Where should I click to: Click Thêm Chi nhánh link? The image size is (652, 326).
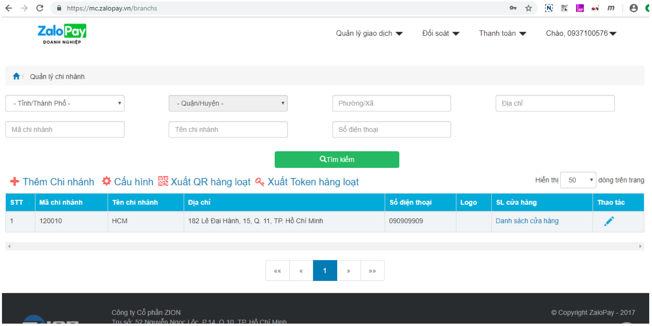click(x=52, y=182)
